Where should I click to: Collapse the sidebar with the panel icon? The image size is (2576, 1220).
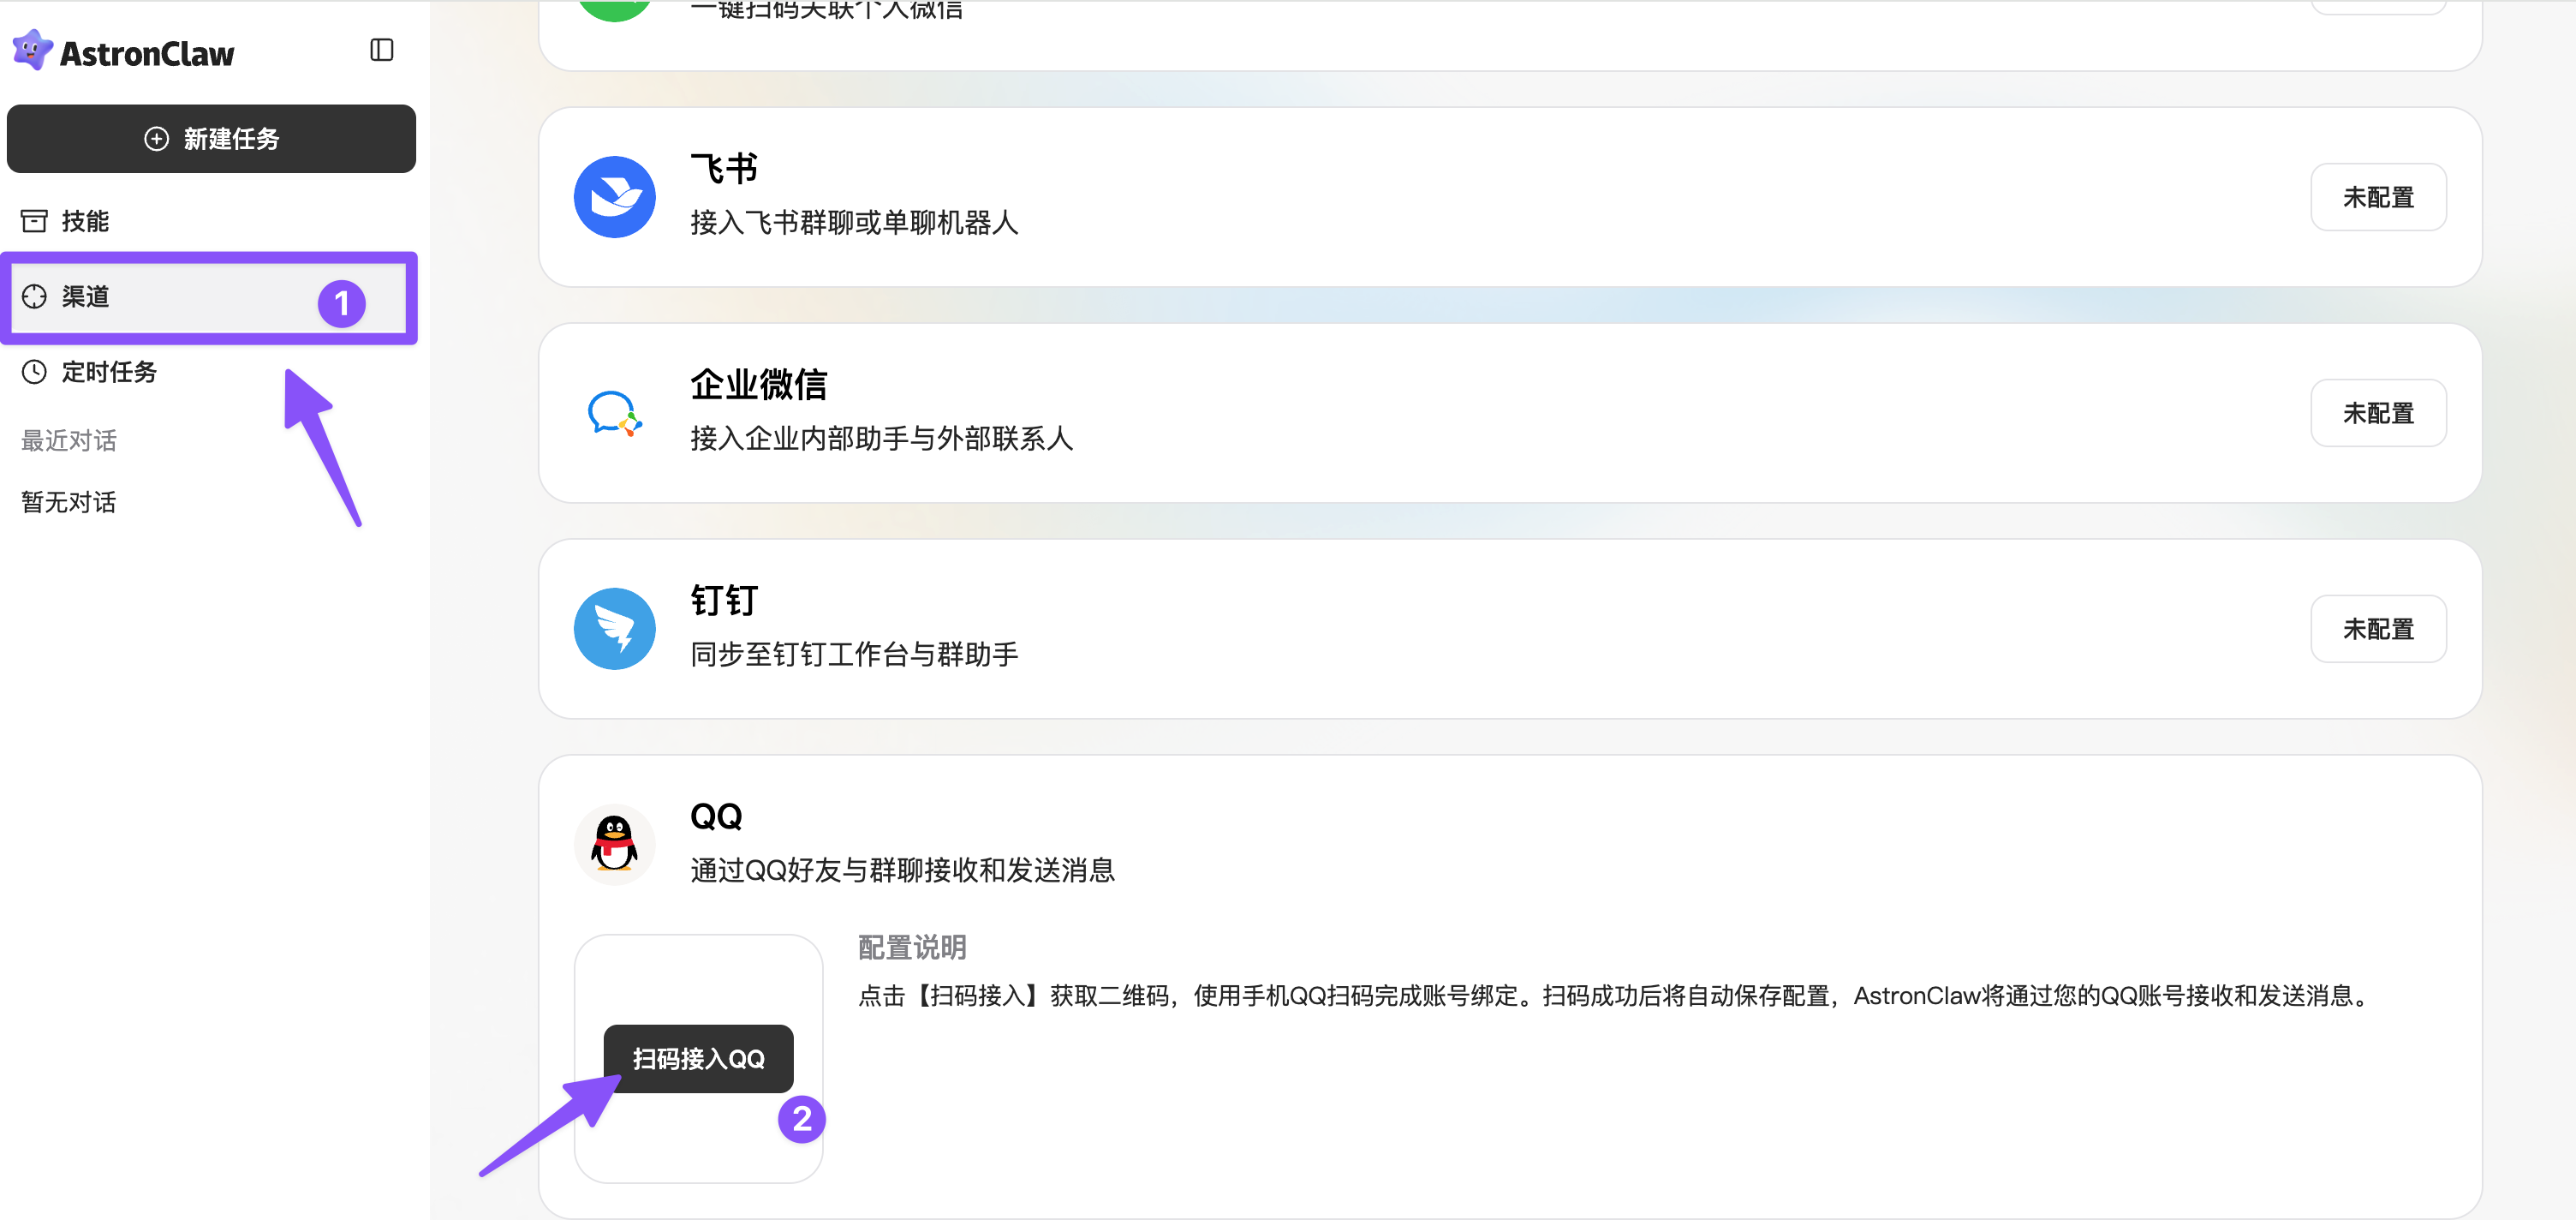coord(381,50)
